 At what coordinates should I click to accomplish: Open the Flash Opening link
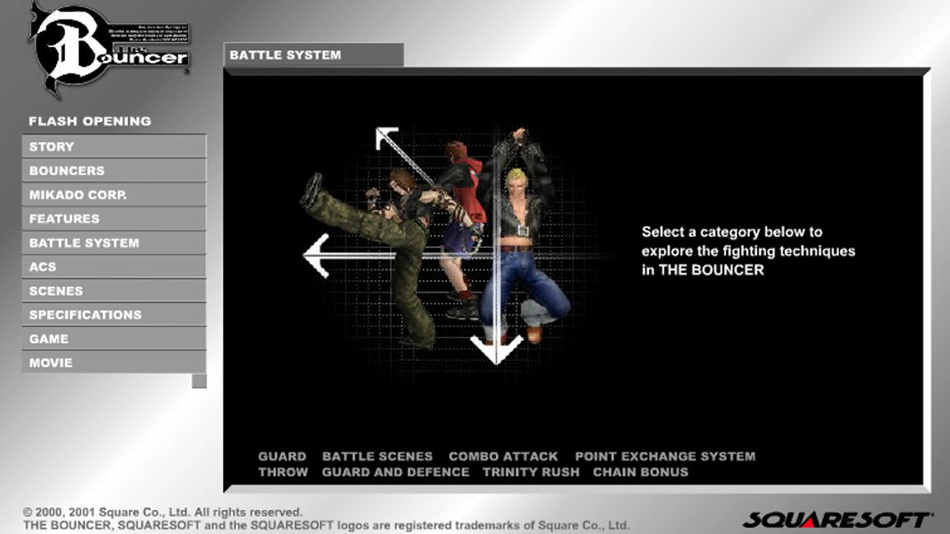[x=90, y=121]
